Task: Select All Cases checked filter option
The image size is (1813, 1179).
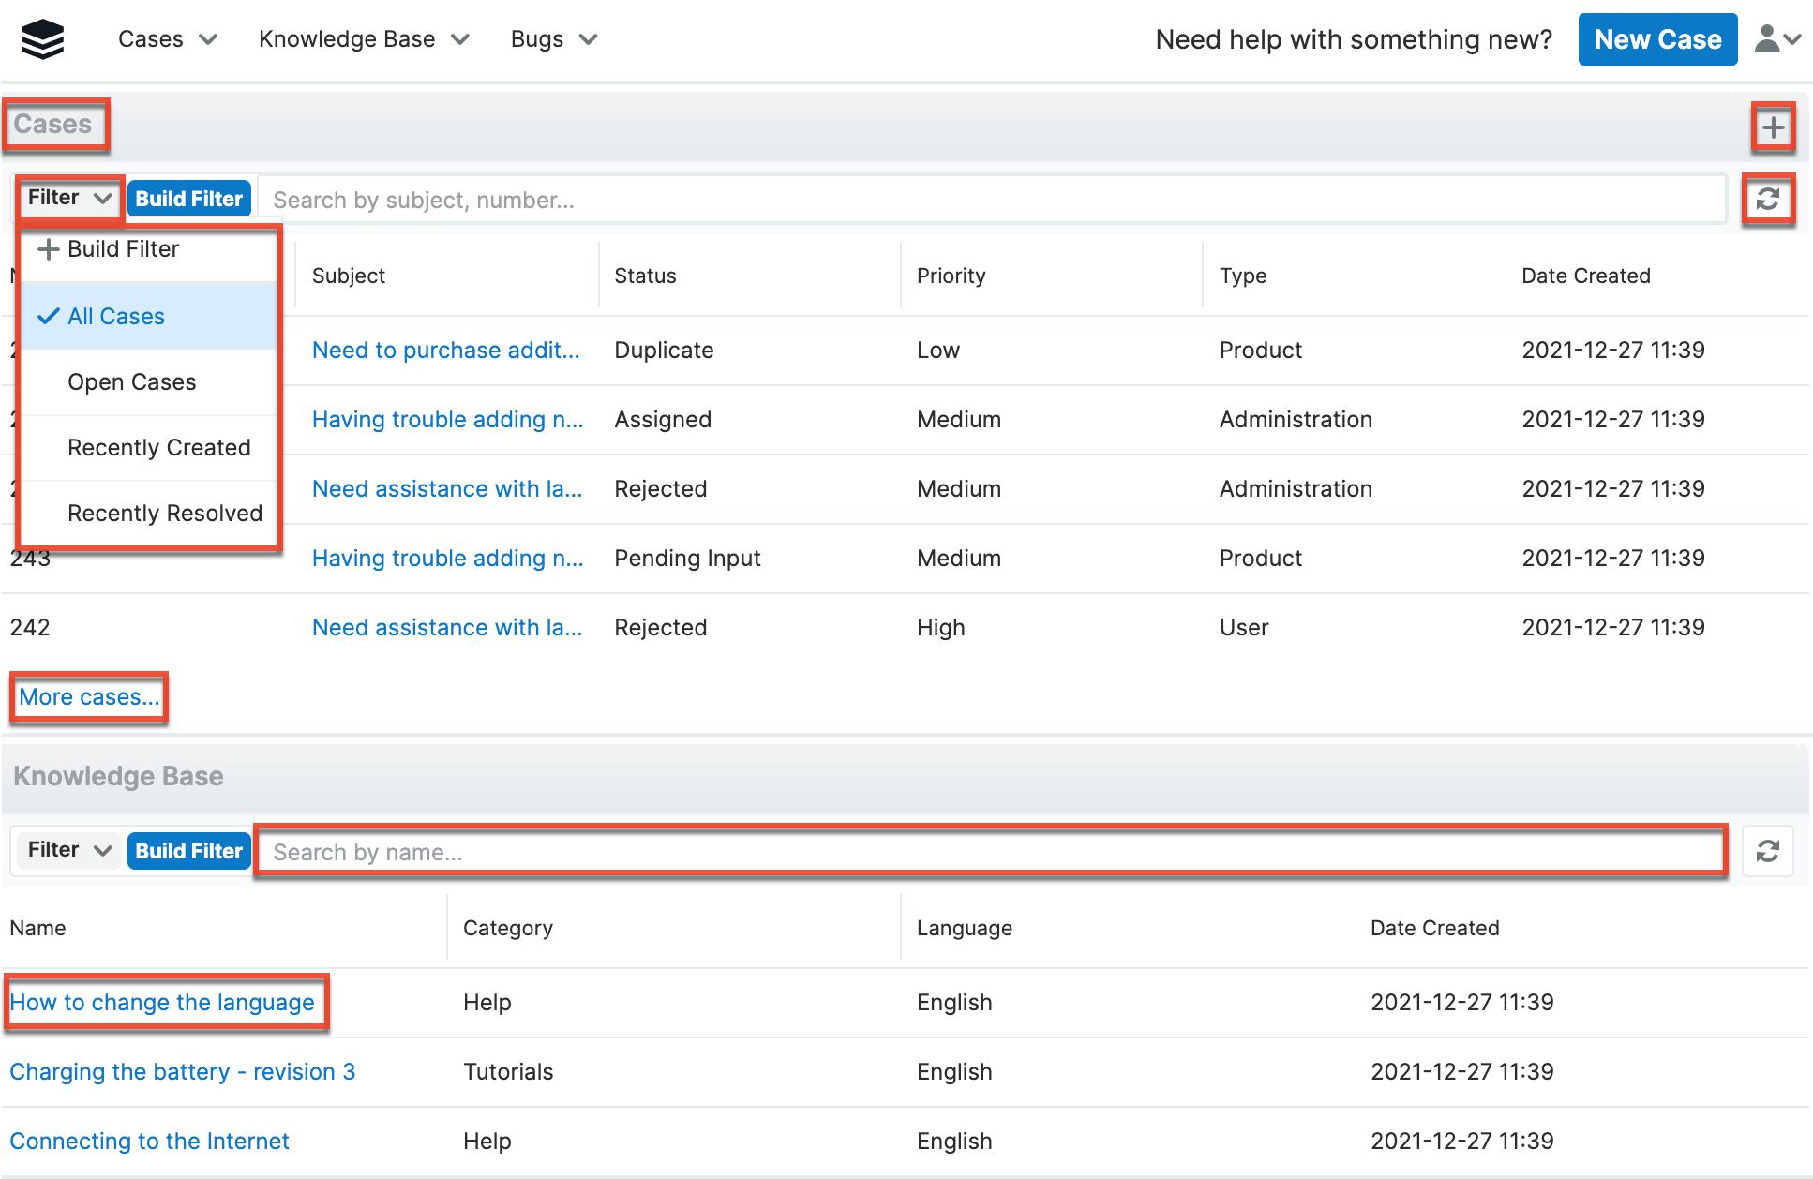Action: (x=115, y=317)
